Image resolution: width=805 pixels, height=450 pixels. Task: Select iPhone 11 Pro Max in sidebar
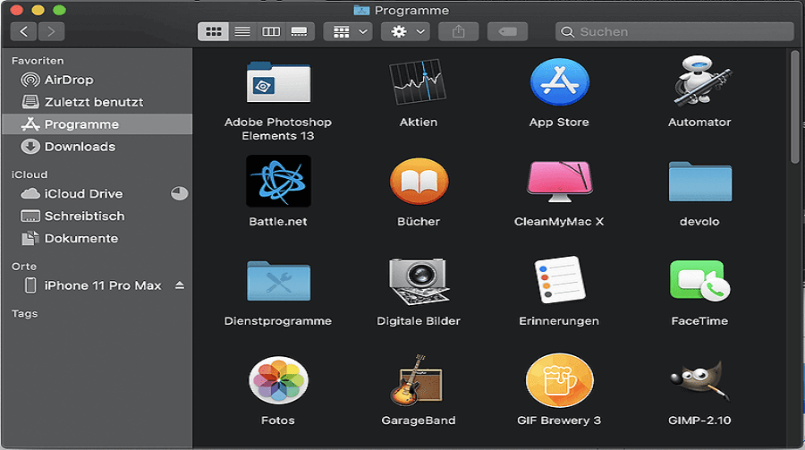click(97, 285)
